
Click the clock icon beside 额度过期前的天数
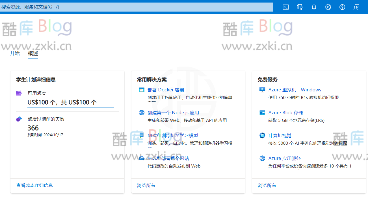click(x=19, y=119)
